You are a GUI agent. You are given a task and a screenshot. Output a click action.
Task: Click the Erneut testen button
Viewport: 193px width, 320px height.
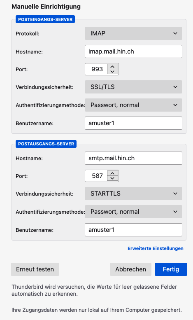(x=35, y=269)
